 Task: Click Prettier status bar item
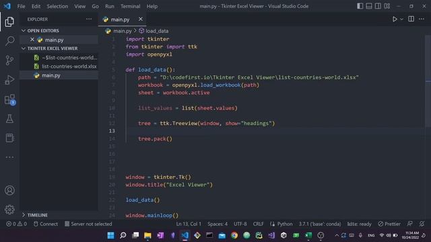[x=389, y=224]
